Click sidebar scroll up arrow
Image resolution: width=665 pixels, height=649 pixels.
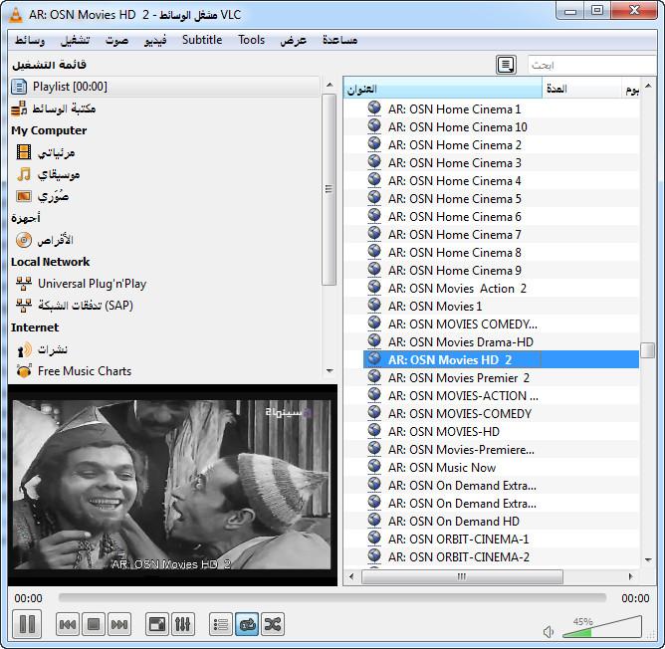pos(330,85)
